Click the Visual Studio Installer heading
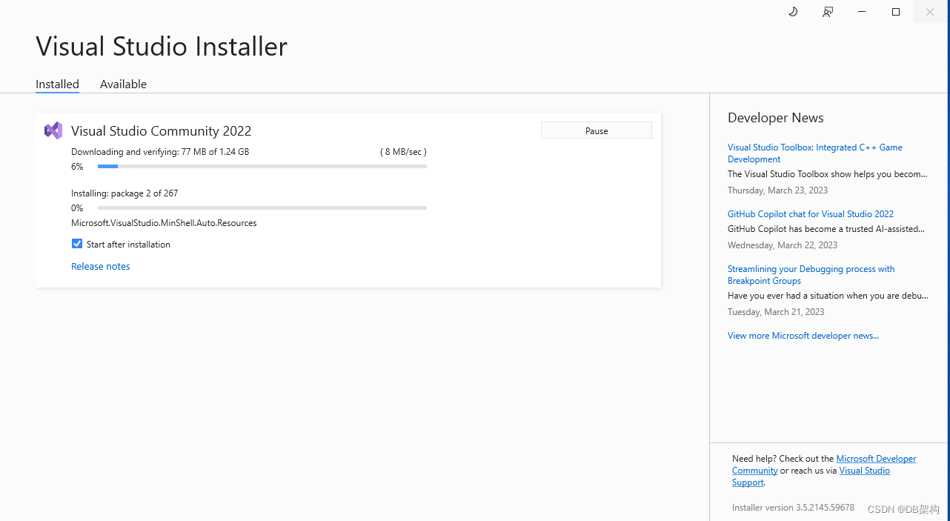Screen dimensions: 950x521 [162, 47]
